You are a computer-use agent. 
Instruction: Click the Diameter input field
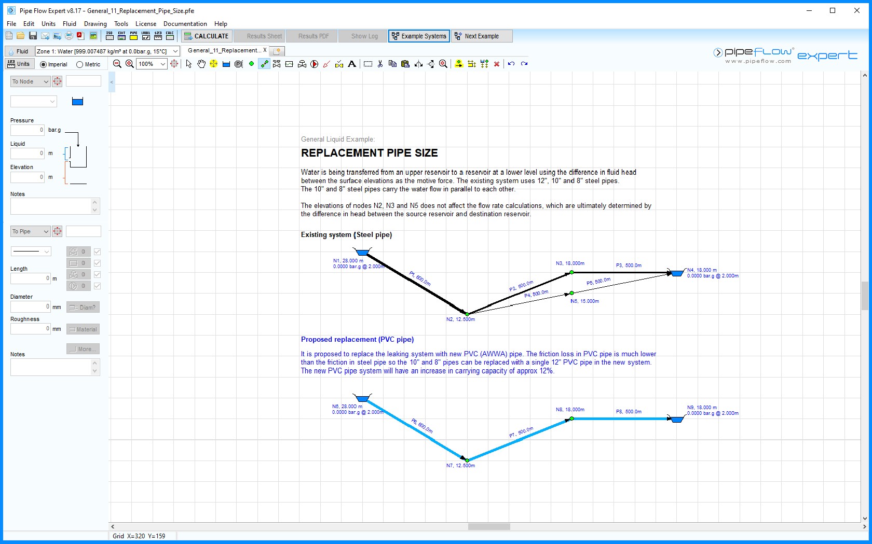(31, 306)
